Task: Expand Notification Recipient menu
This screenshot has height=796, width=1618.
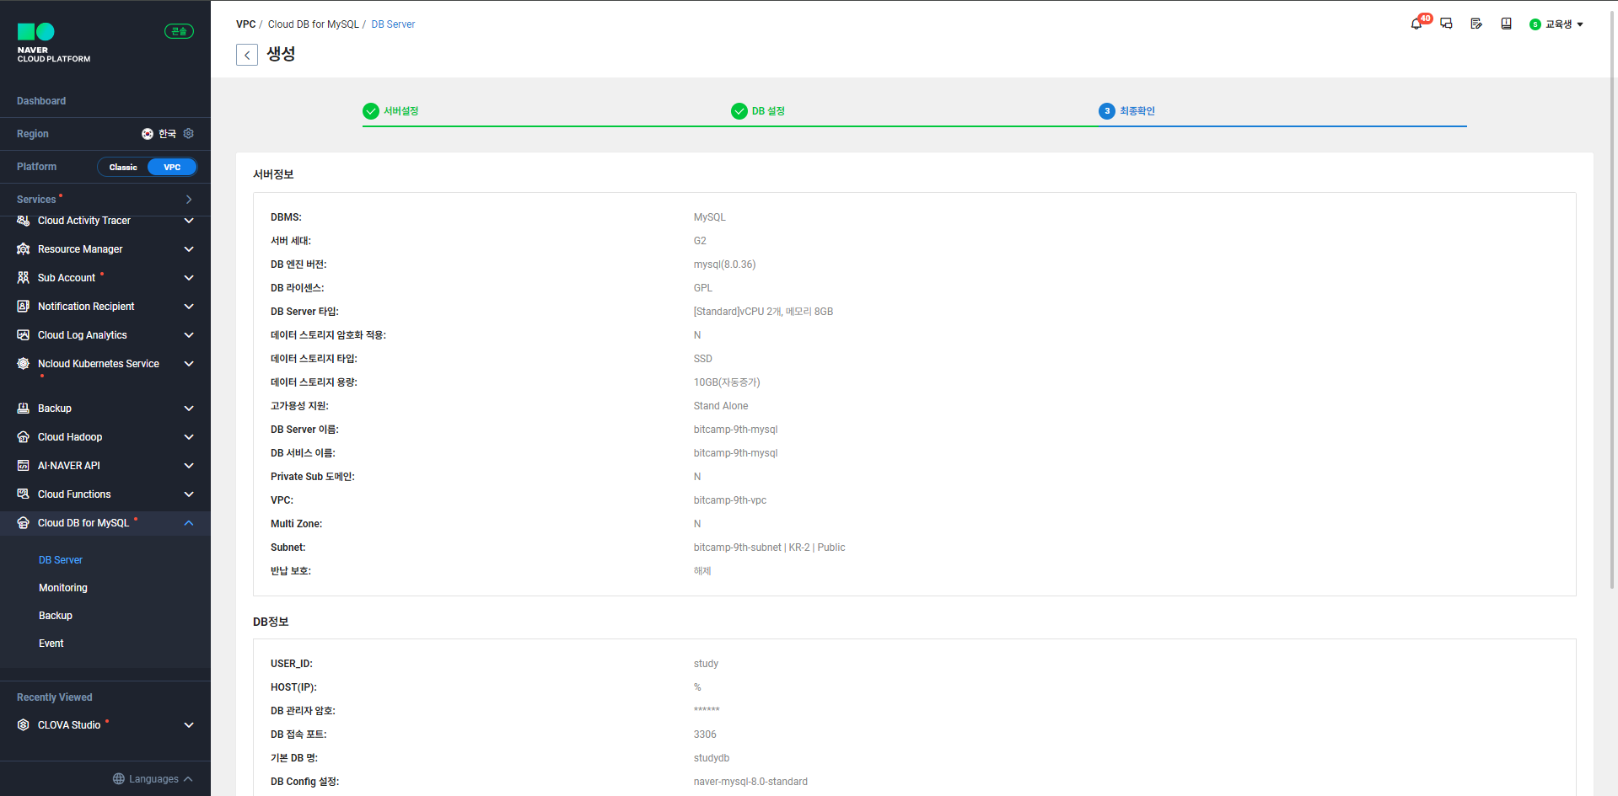Action: tap(189, 307)
